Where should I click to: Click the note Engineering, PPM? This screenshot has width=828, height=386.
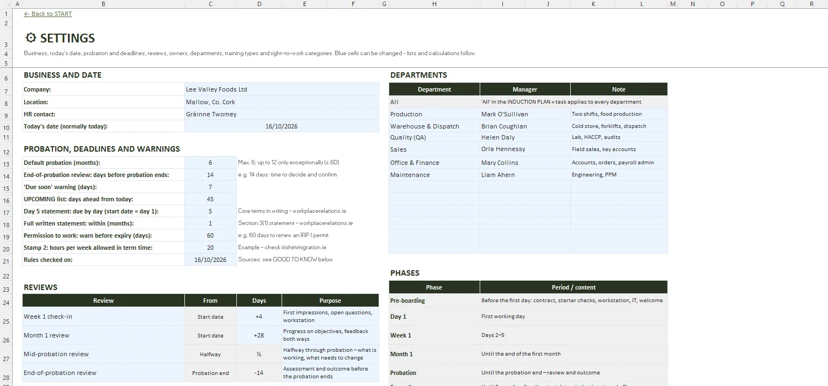[619, 175]
